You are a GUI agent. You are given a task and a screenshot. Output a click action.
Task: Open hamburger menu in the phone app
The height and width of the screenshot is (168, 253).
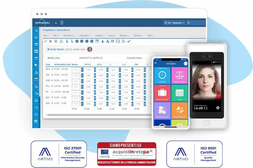[156, 63]
